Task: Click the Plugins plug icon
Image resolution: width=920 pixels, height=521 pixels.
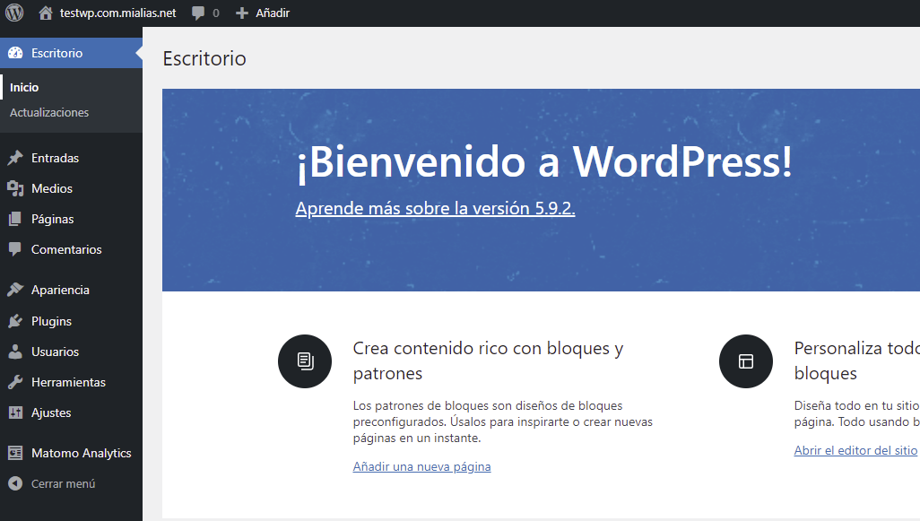Action: point(15,321)
